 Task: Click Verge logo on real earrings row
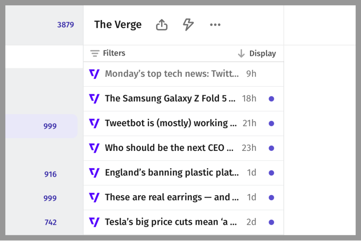pos(94,198)
